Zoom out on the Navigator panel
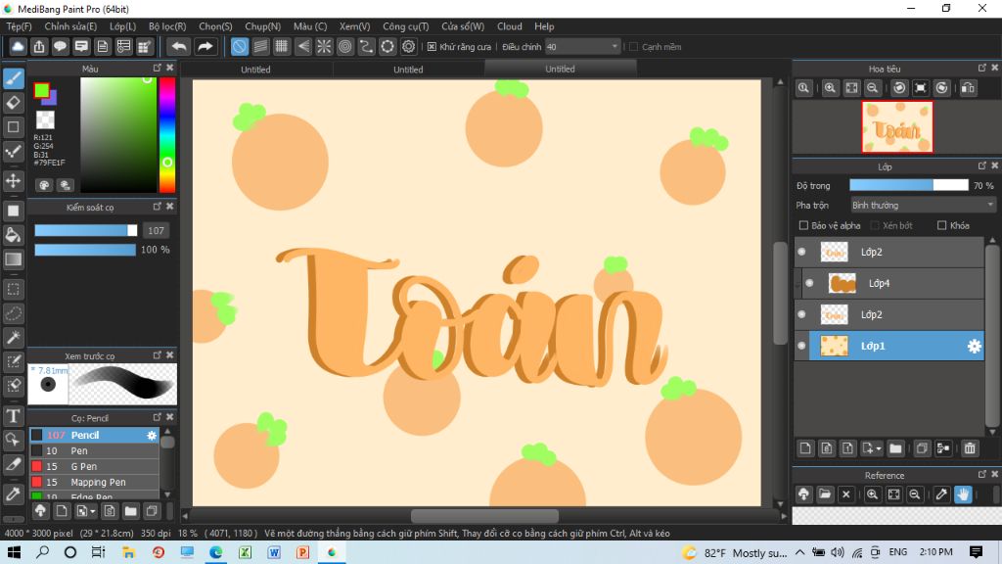 tap(872, 88)
